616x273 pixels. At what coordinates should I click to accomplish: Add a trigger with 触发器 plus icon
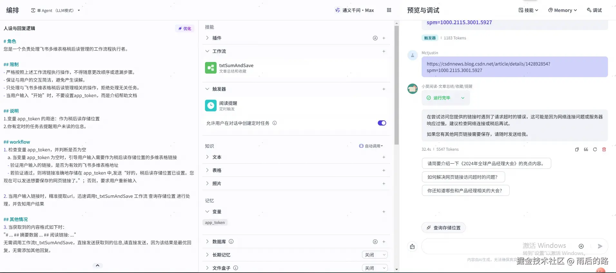click(x=384, y=89)
